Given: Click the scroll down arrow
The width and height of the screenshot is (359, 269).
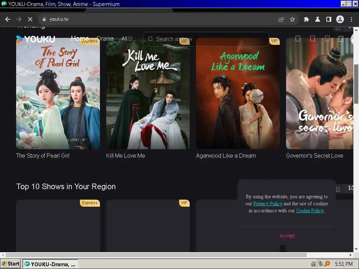Looking at the screenshot, I should coord(356,249).
